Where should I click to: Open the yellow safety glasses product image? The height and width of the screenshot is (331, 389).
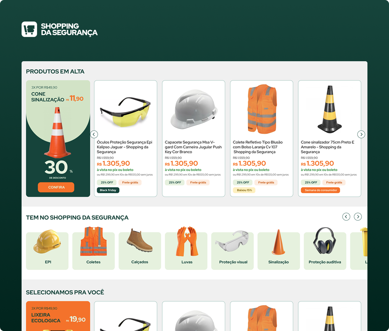(125, 111)
